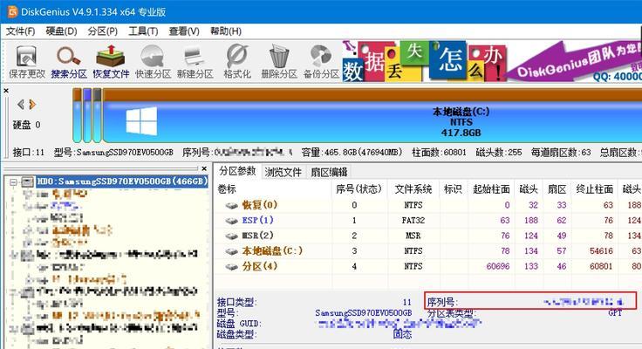Click MSR file system cell
This screenshot has height=349, width=642.
click(413, 236)
